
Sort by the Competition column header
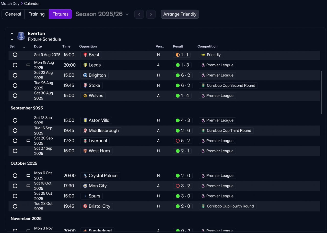click(x=207, y=46)
